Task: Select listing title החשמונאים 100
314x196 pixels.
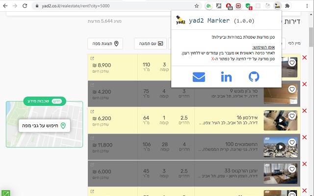Action: click(x=241, y=144)
